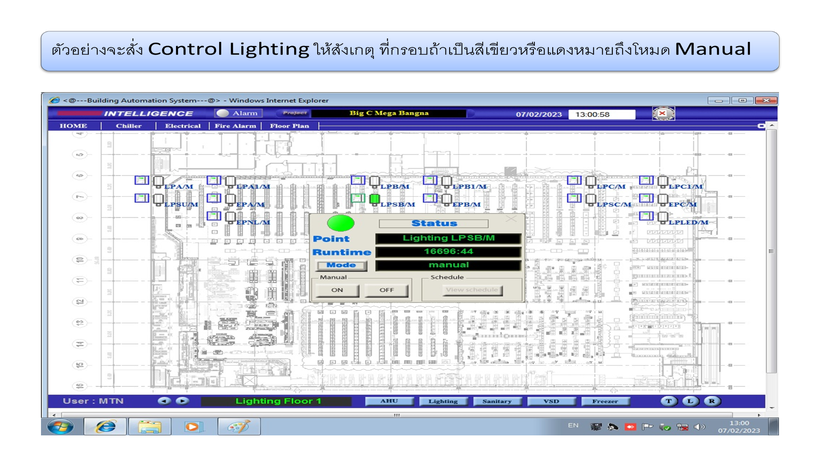This screenshot has width=820, height=461.
Task: Select the EPA/M lighting panel icon
Action: (x=231, y=200)
